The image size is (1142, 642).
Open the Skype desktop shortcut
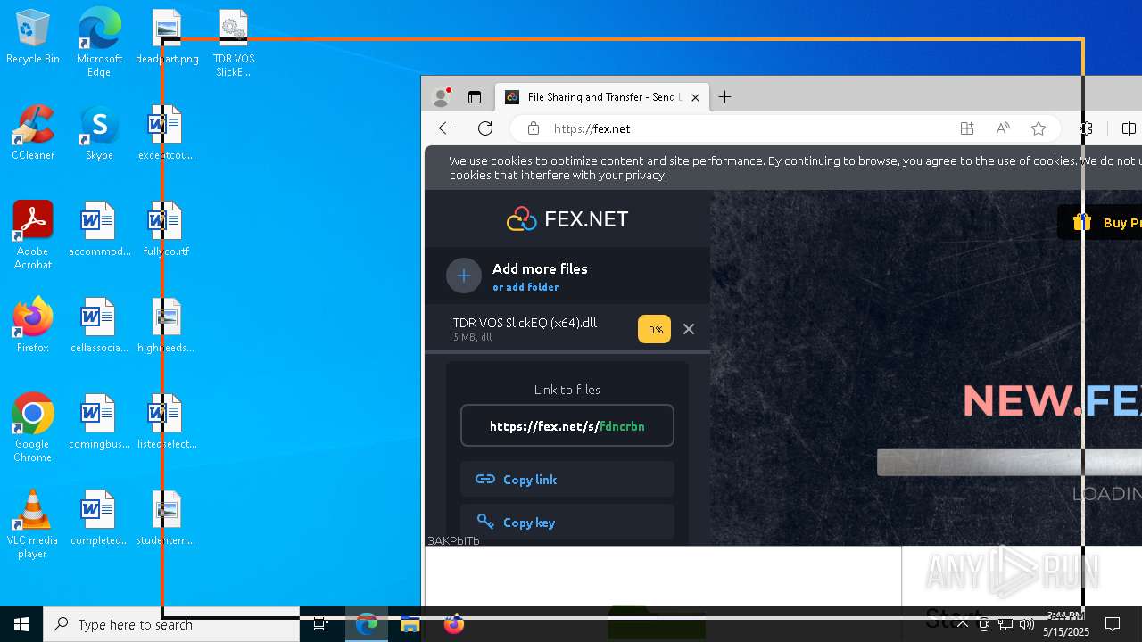pyautogui.click(x=99, y=134)
